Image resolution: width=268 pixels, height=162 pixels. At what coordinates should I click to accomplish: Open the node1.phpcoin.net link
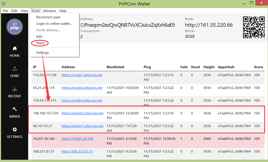[x=82, y=75]
